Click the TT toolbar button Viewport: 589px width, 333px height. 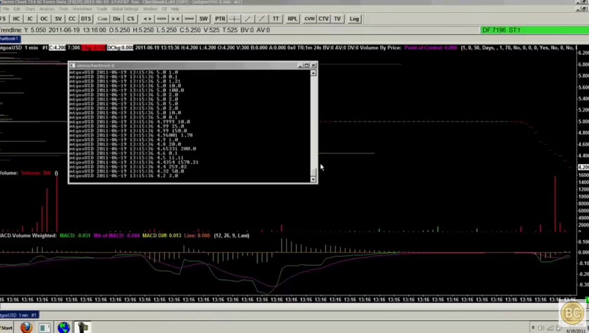point(276,19)
